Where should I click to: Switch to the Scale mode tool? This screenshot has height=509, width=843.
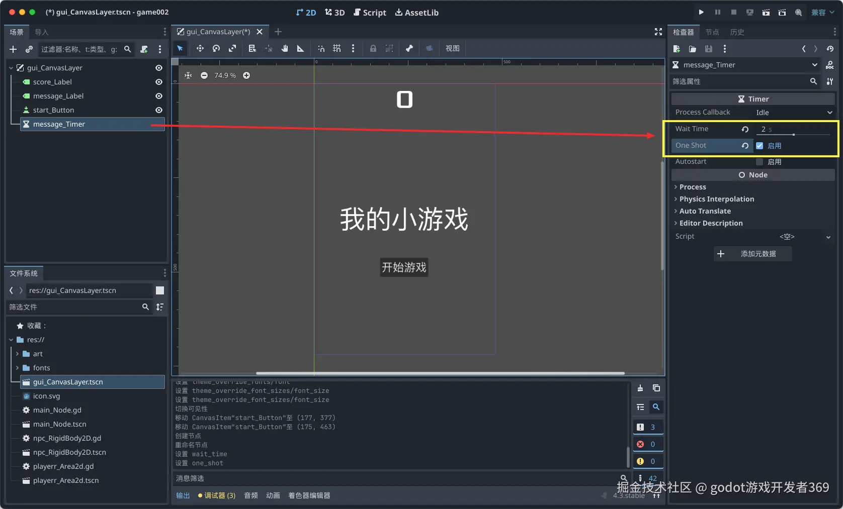(232, 48)
